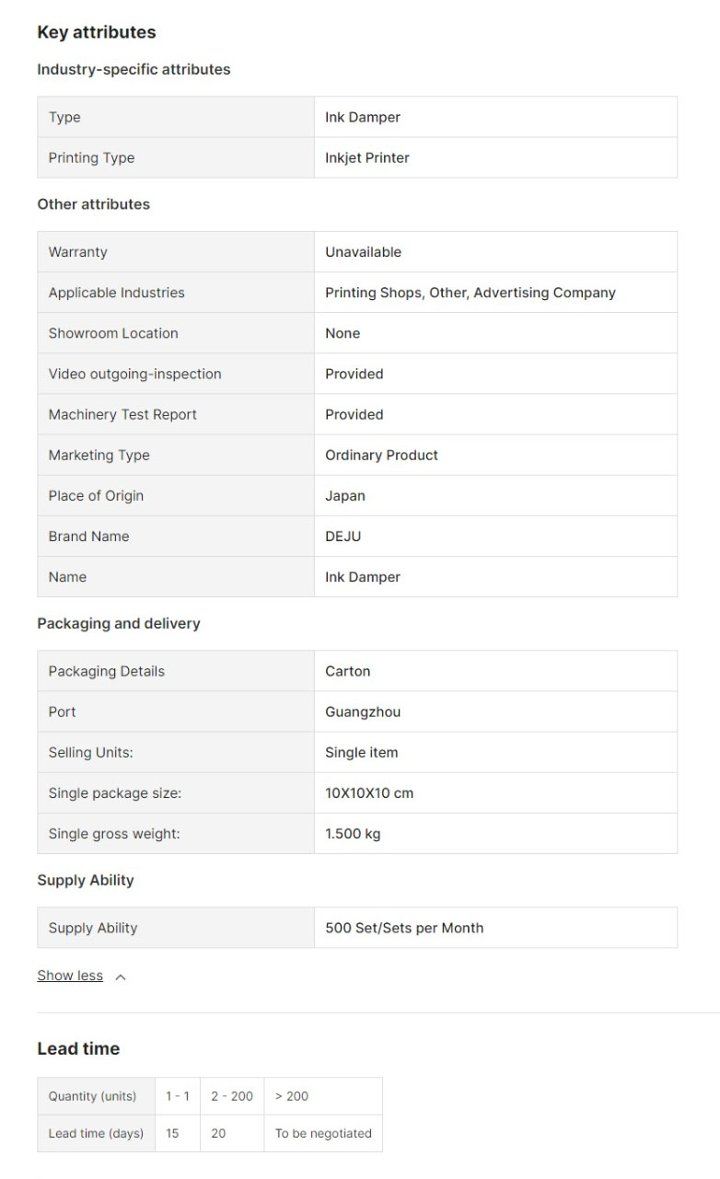Click the DEJU brand name value

tap(343, 536)
